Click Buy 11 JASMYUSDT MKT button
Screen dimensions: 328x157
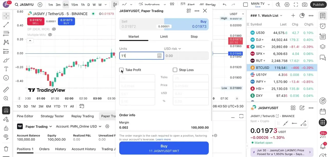tap(164, 148)
